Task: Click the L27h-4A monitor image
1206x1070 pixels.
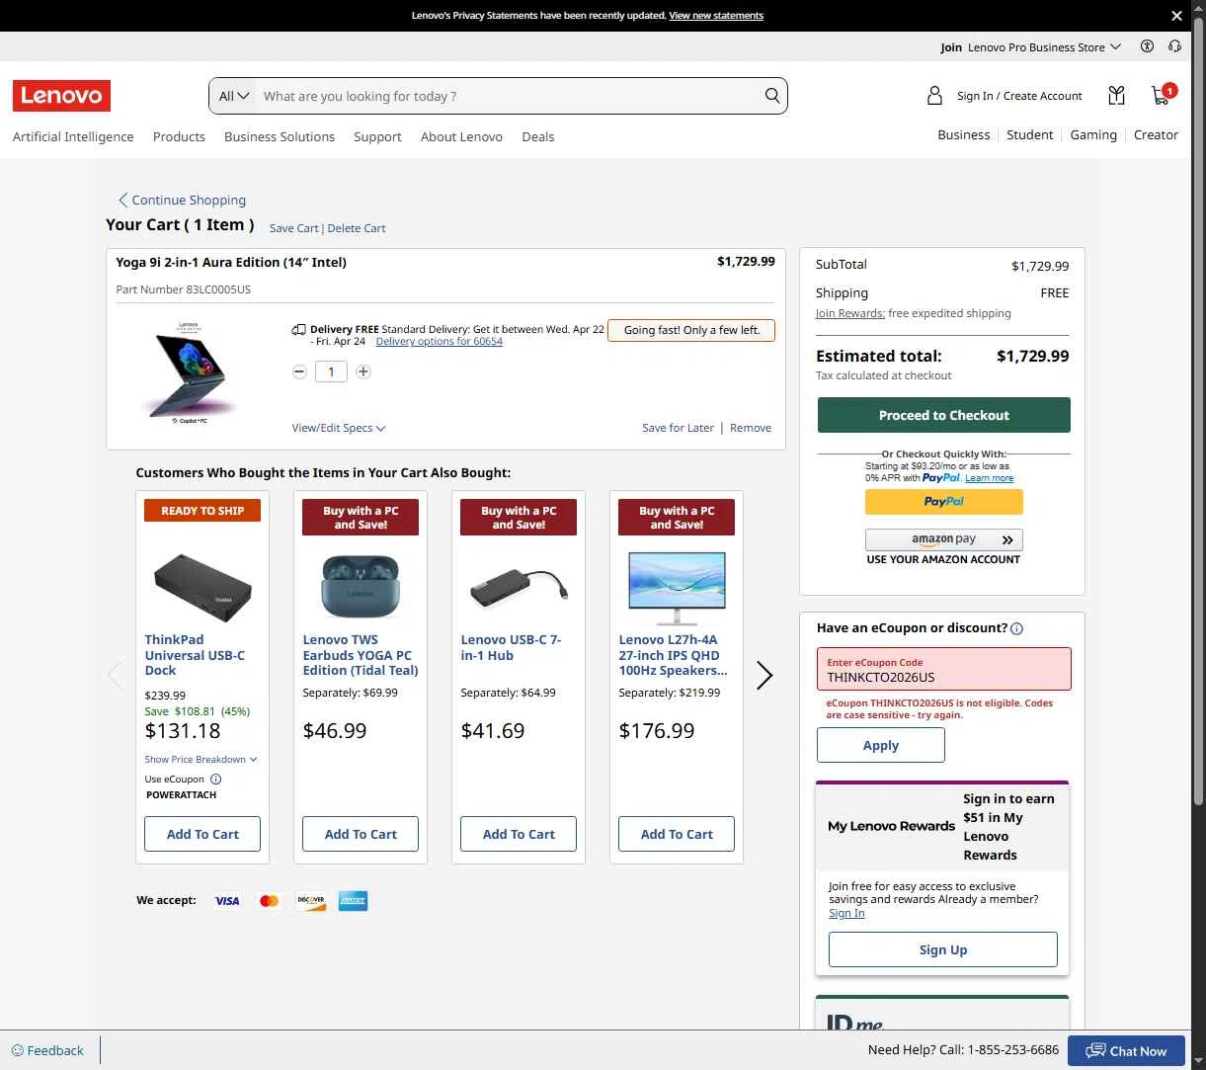Action: pyautogui.click(x=677, y=588)
